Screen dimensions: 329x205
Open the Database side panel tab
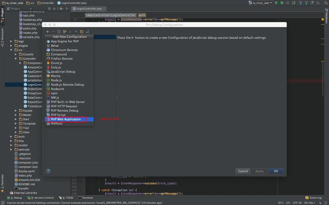327,16
